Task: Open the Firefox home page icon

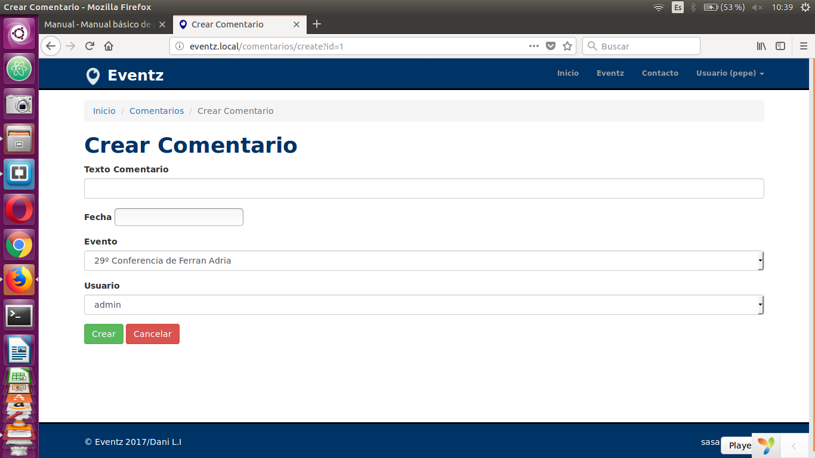Action: coord(109,46)
